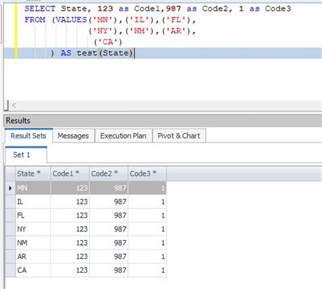The width and height of the screenshot is (322, 289).
Task: Click the Code1 value in CA row
Action: tap(70, 270)
